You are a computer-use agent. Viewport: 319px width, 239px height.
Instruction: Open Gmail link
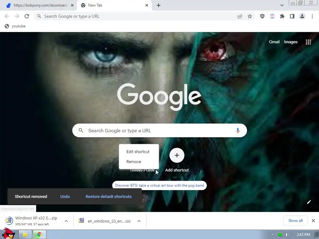274,42
